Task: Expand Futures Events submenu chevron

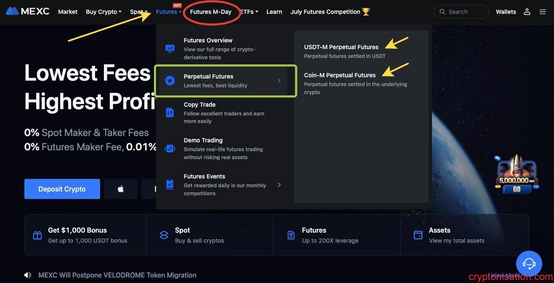Action: coord(279,185)
